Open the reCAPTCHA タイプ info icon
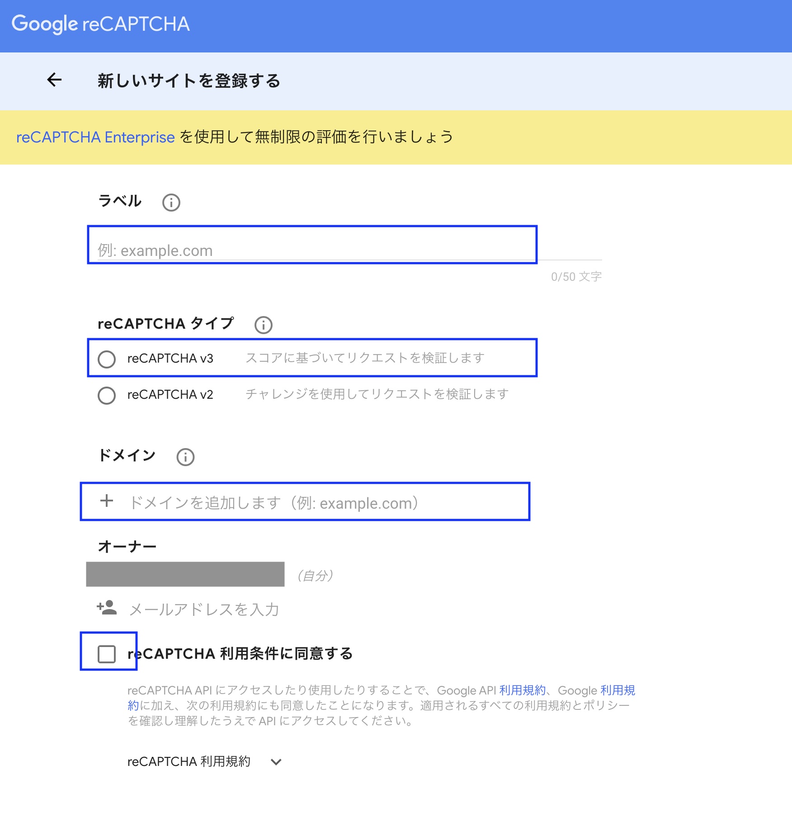 [x=264, y=325]
